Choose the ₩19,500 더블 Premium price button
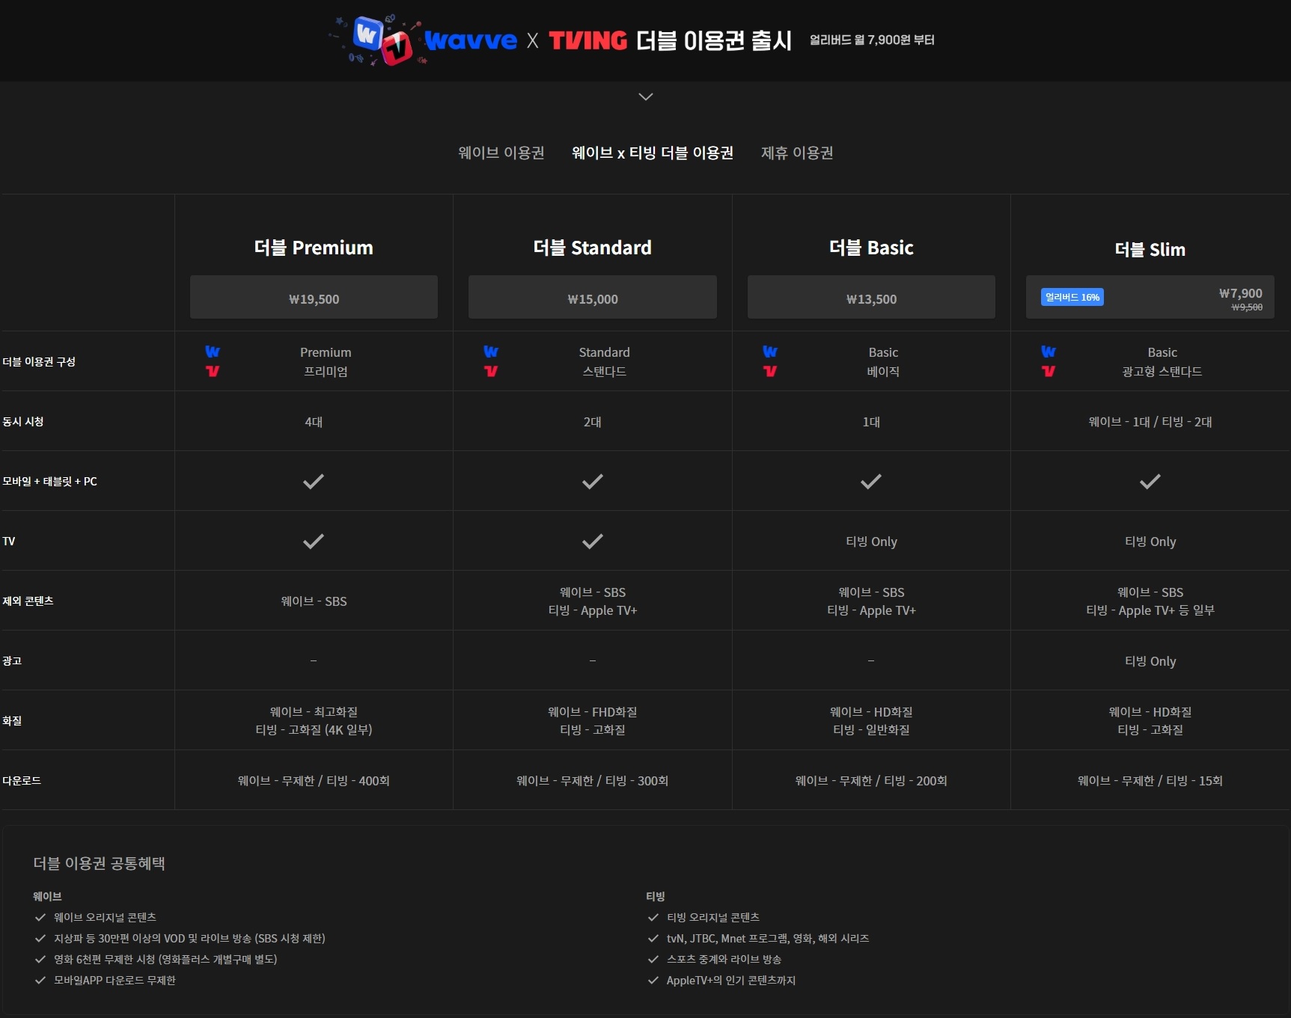1291x1018 pixels. click(314, 298)
